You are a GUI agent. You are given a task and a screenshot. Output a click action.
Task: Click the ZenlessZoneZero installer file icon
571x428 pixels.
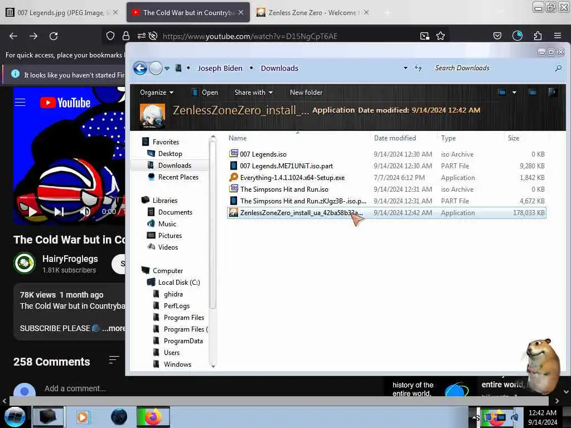[234, 212]
